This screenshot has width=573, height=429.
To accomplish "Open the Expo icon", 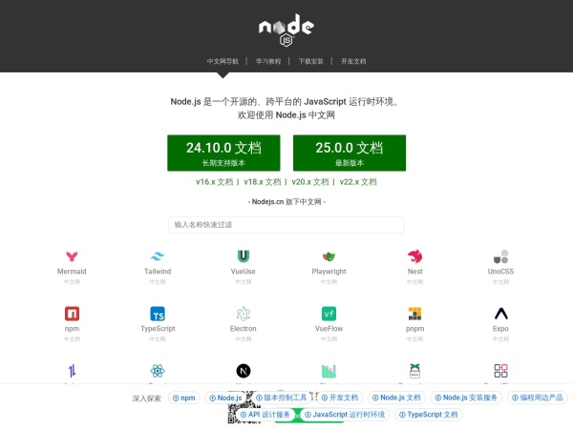I will tap(501, 314).
